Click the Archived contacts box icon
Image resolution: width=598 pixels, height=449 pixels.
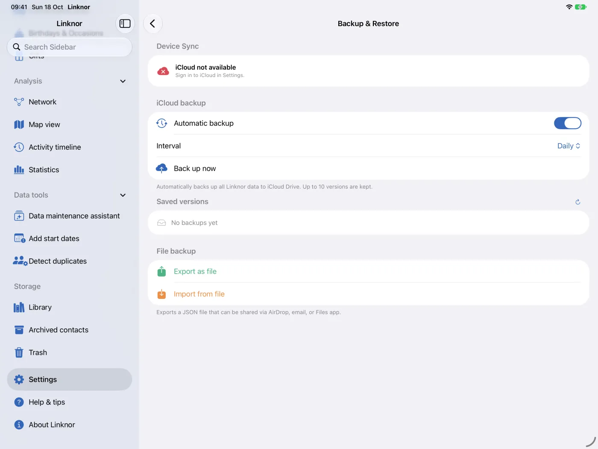pos(19,330)
